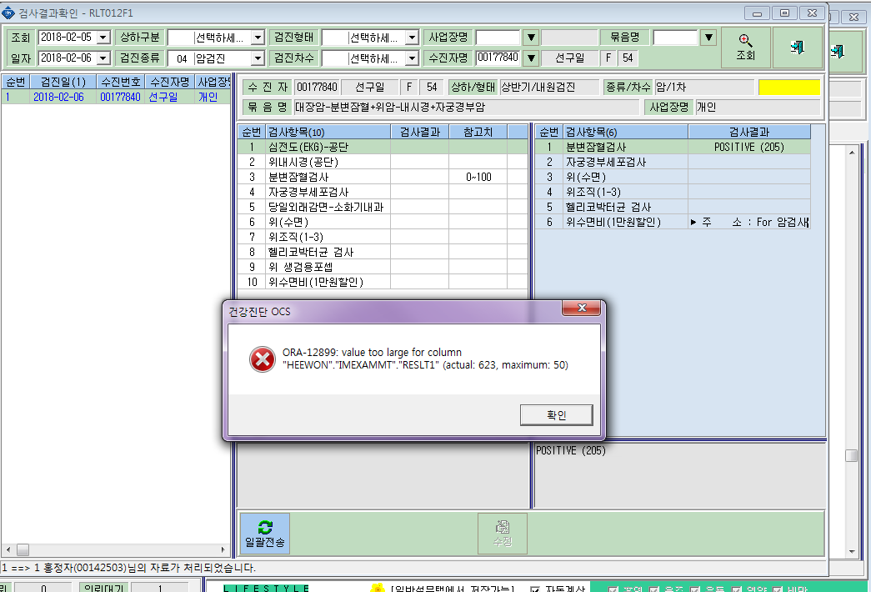Click the exit door icon in toolbar
This screenshot has width=871, height=592.
pyautogui.click(x=797, y=48)
